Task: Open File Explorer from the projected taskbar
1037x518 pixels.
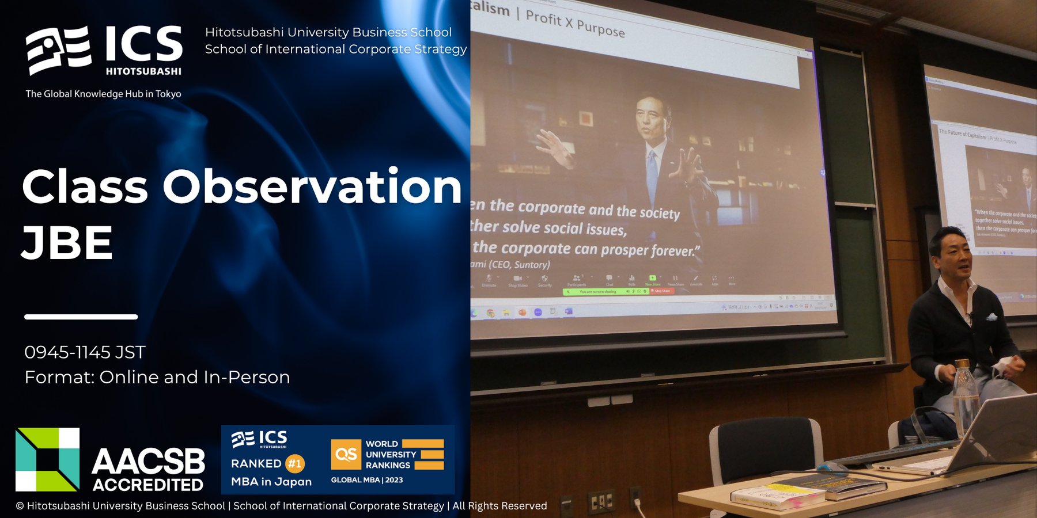Action: pos(506,313)
